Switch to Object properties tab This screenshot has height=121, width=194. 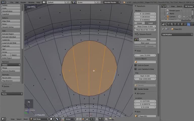coord(182,24)
